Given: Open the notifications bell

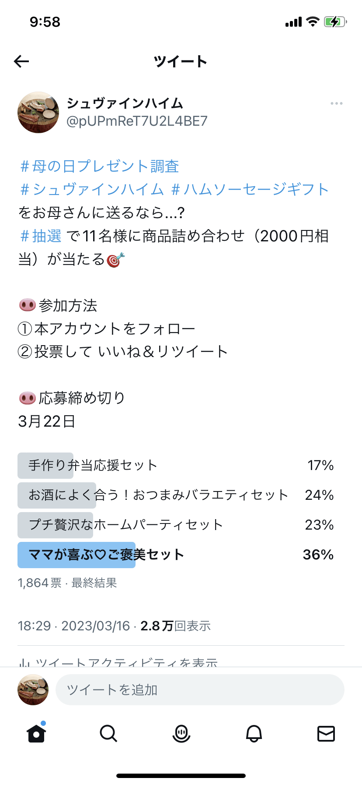Looking at the screenshot, I should click(x=254, y=734).
